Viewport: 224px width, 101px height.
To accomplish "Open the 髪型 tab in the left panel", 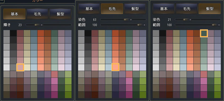I will click(x=60, y=14).
